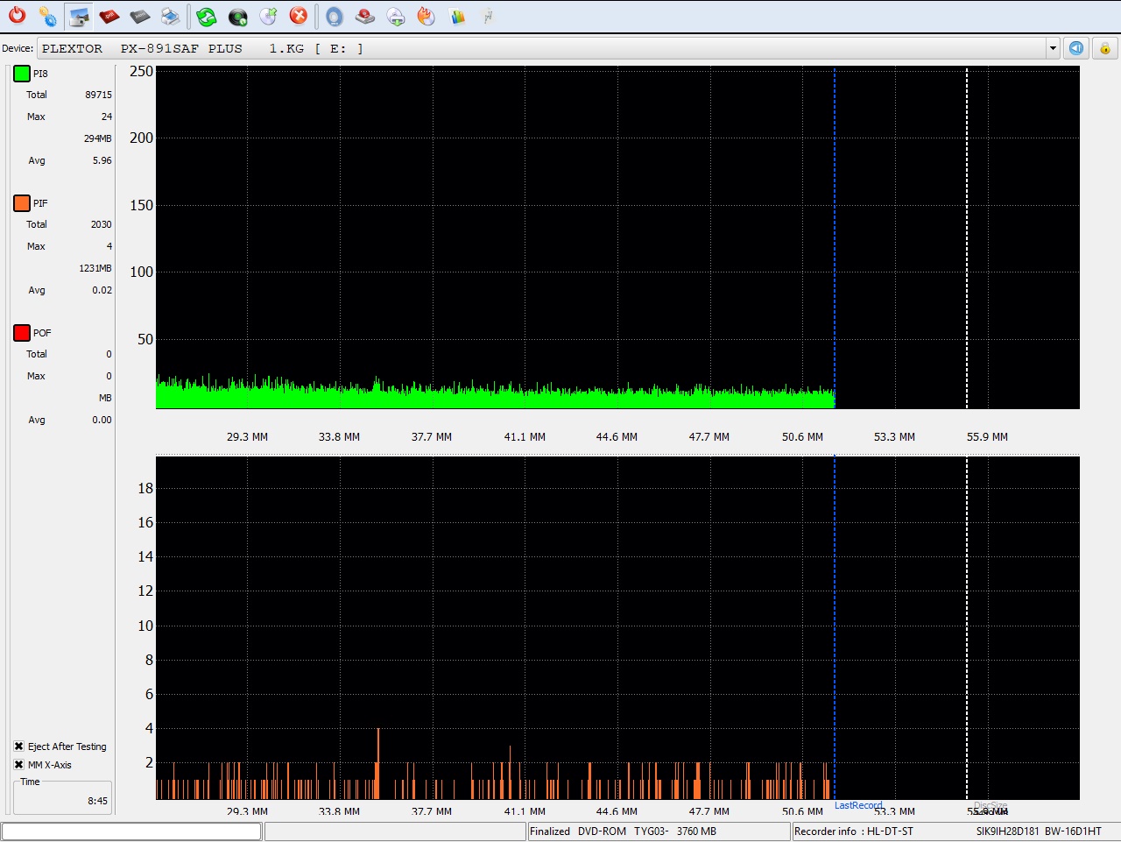The height and width of the screenshot is (842, 1121).
Task: Click the 41.1 MM label under upper chart
Action: 525,436
